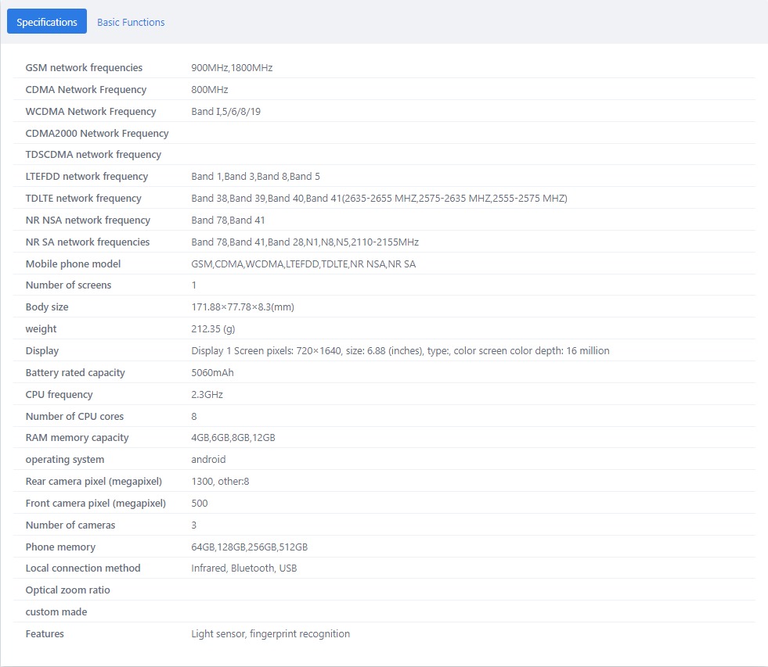Image resolution: width=768 pixels, height=667 pixels.
Task: Click the Display screen pixels description
Action: pos(400,351)
